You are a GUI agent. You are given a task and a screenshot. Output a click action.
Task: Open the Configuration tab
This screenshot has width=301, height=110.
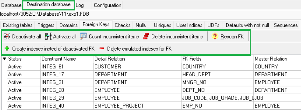107,5
